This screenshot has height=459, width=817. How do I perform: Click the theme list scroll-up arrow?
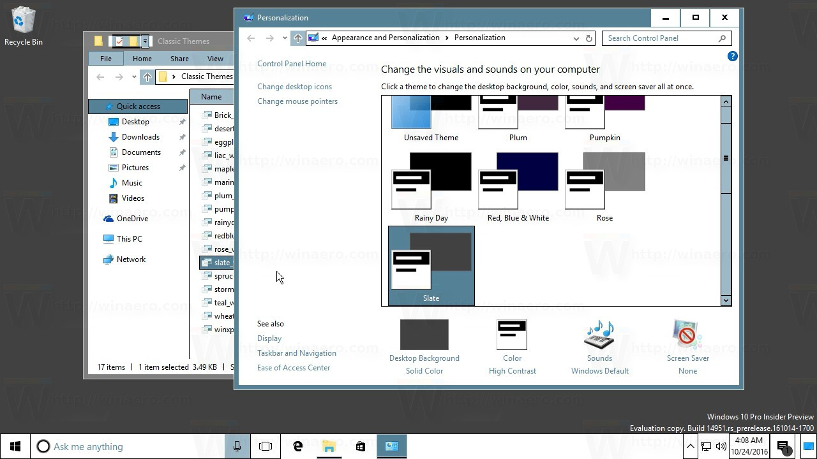coord(726,101)
